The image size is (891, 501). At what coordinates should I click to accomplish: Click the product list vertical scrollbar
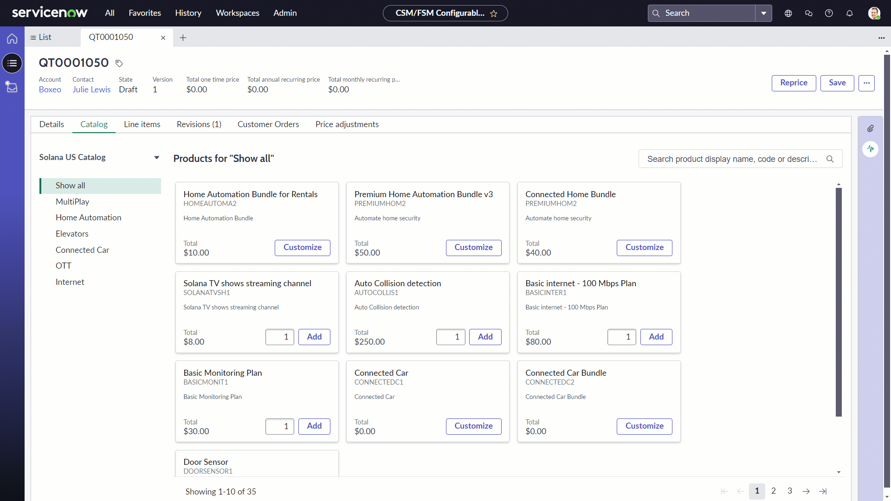839,302
